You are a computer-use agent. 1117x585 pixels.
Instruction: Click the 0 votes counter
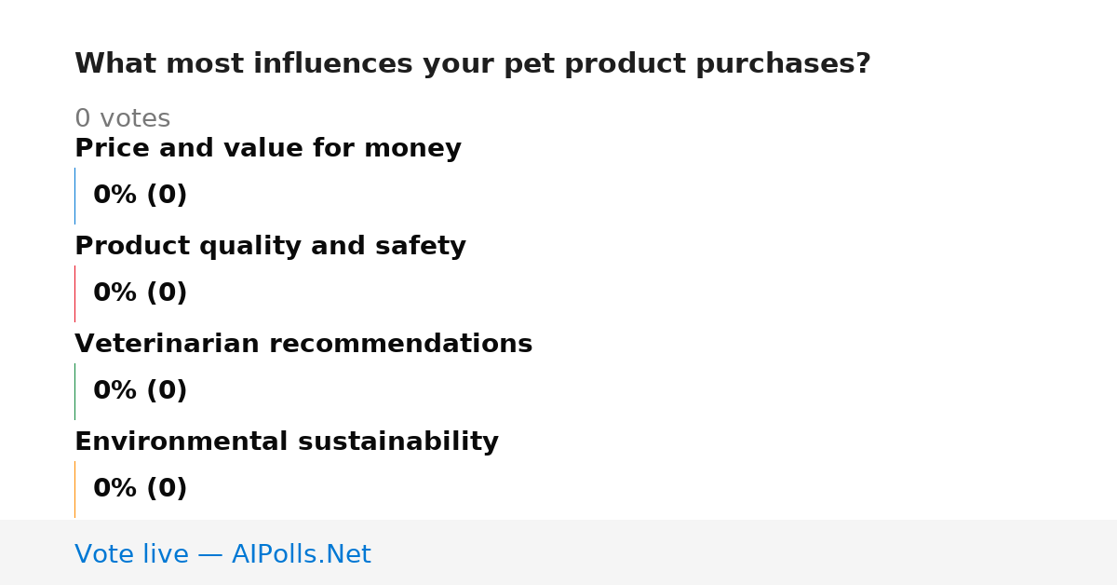click(123, 119)
